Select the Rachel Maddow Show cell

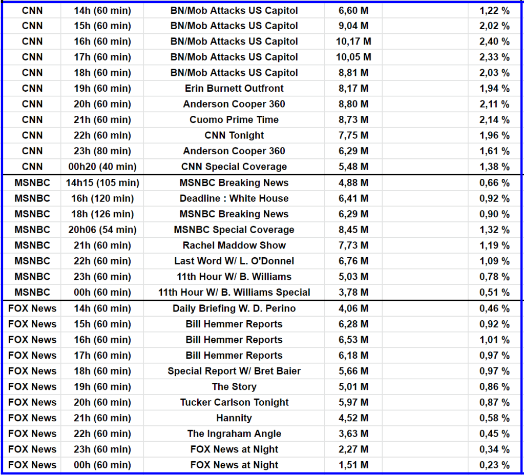tap(234, 245)
